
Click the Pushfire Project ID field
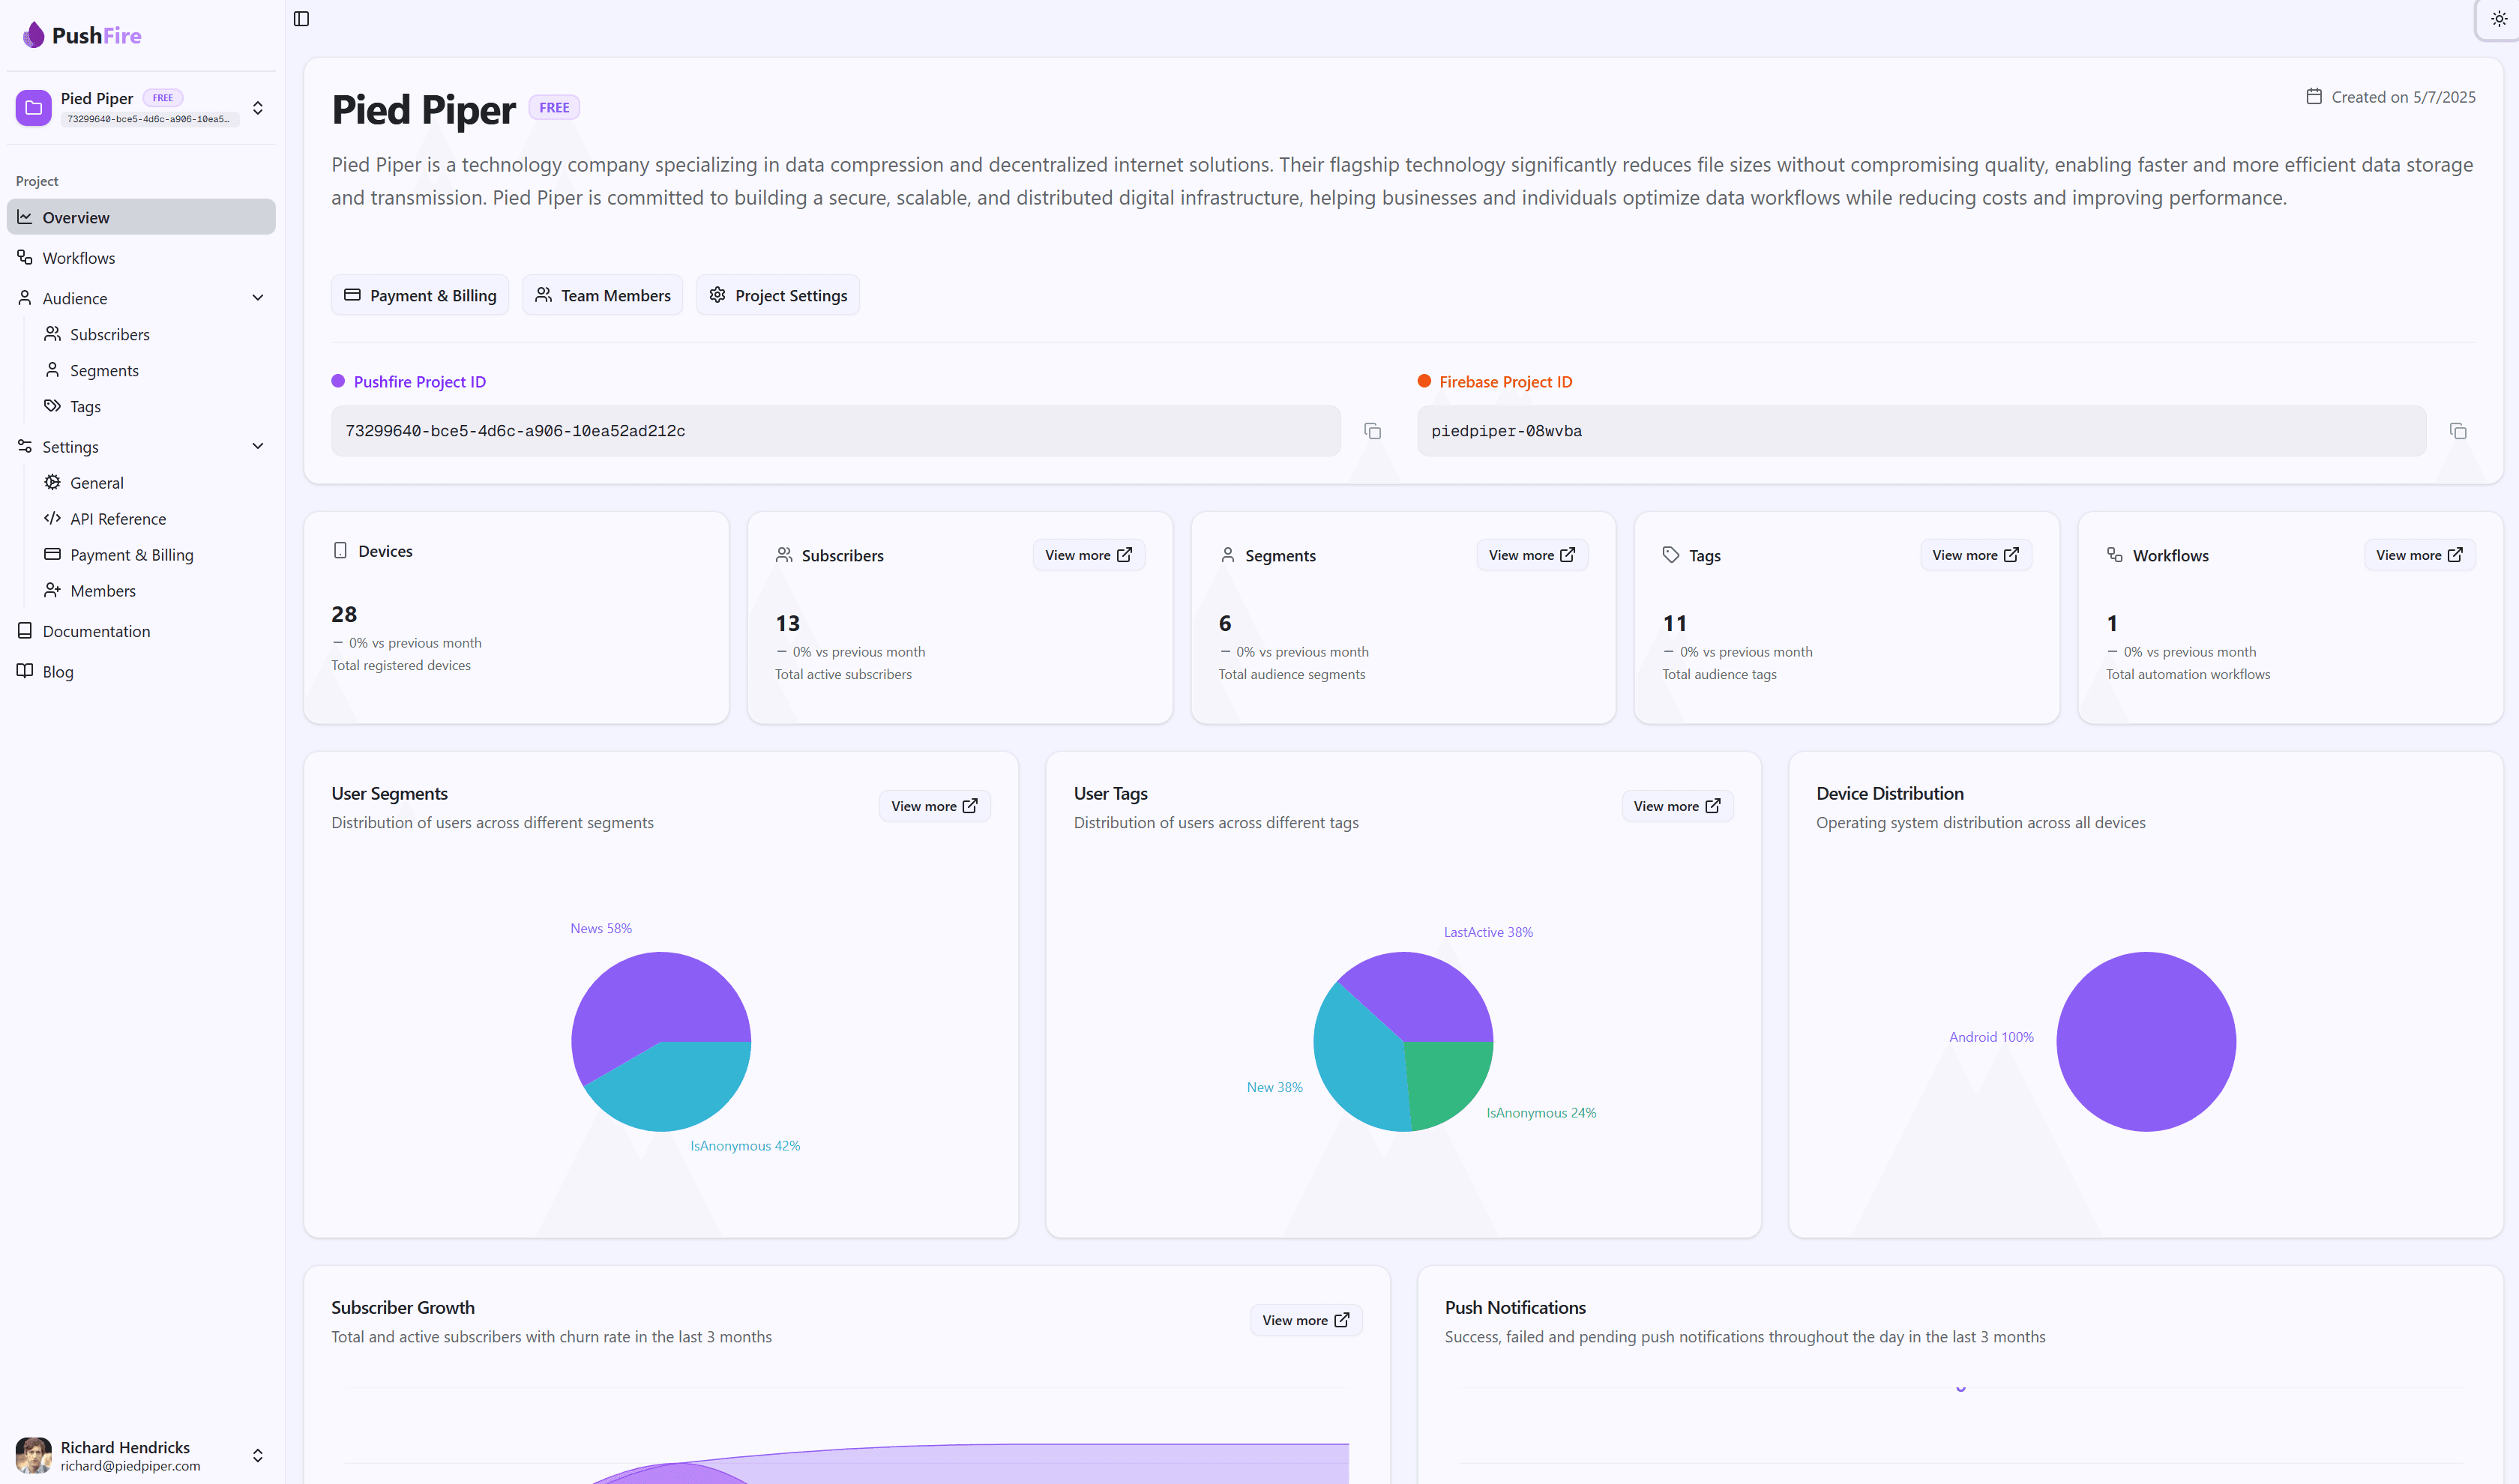835,431
